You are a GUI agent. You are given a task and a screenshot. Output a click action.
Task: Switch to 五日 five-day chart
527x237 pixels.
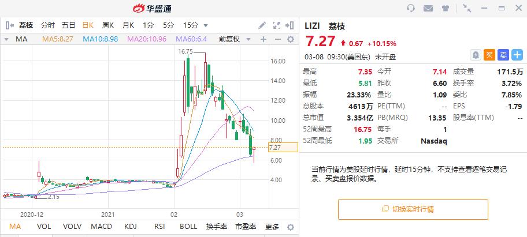[x=68, y=25]
